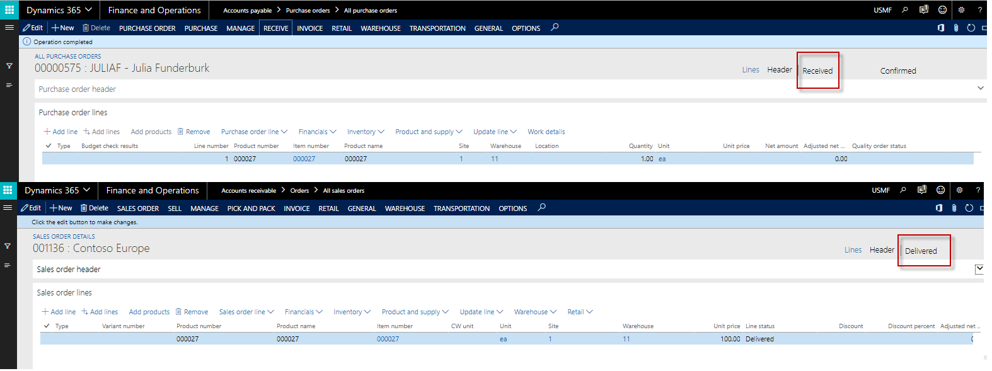992x371 pixels.
Task: Click New in sales order window
Action: click(61, 208)
